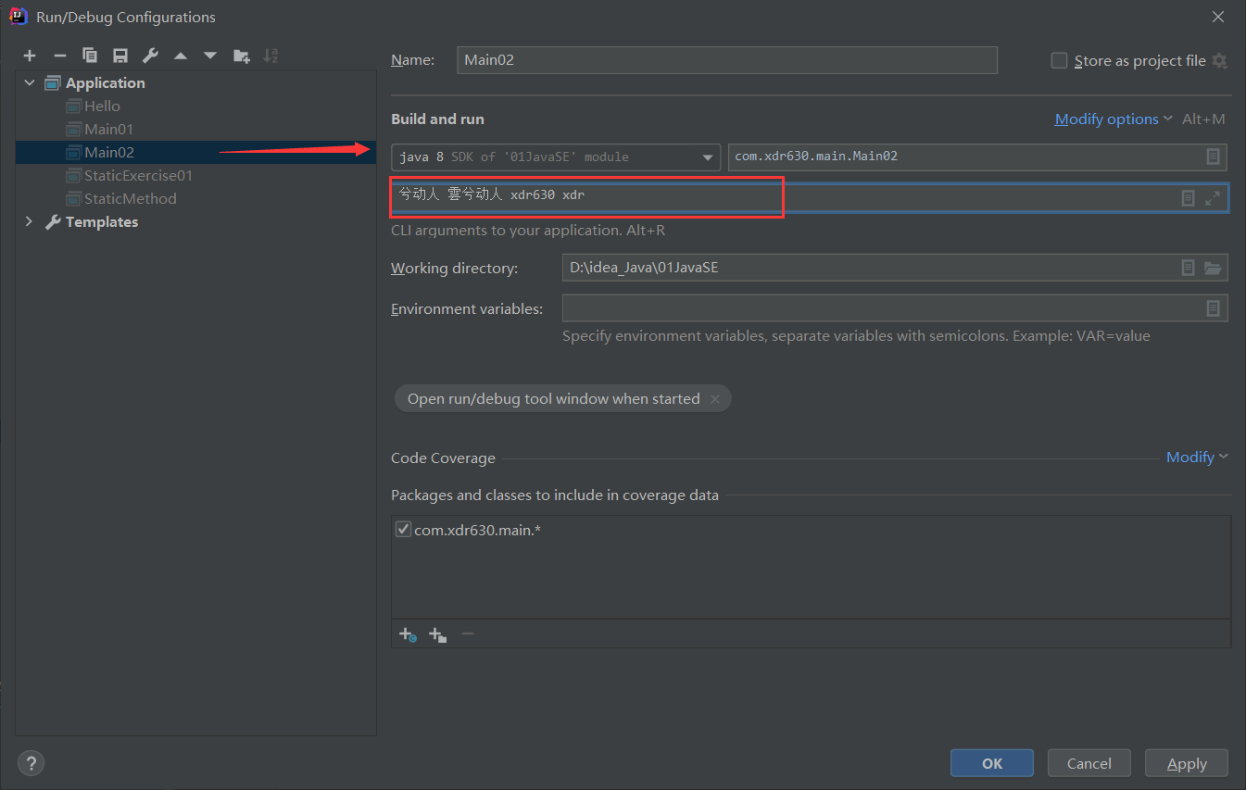
Task: Select StaticExercise01 configuration in tree
Action: [138, 175]
